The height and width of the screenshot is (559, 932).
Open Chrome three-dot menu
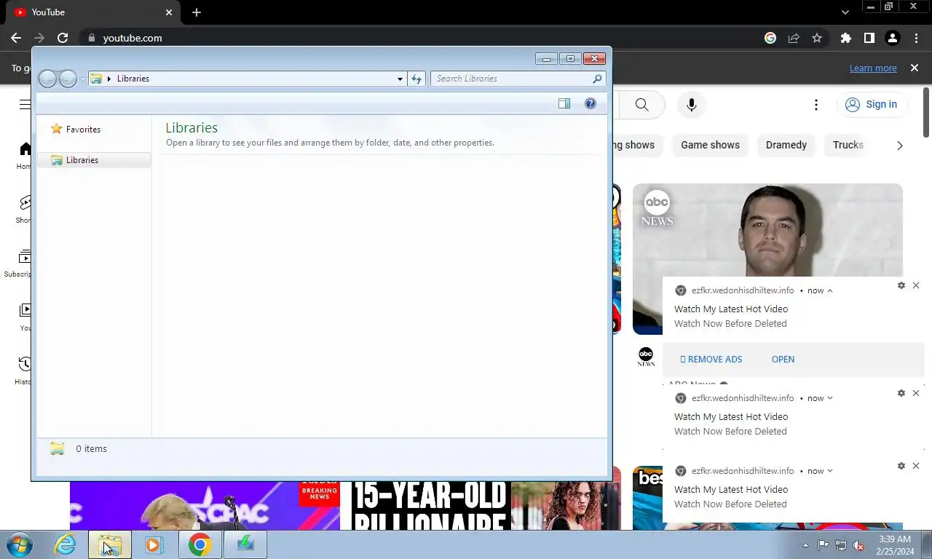tap(916, 38)
